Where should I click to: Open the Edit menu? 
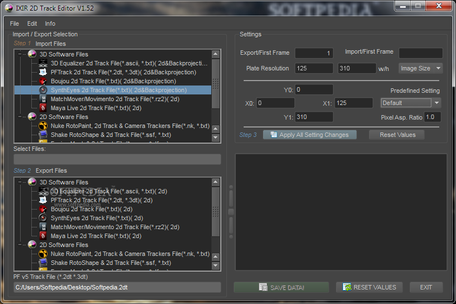[x=32, y=23]
